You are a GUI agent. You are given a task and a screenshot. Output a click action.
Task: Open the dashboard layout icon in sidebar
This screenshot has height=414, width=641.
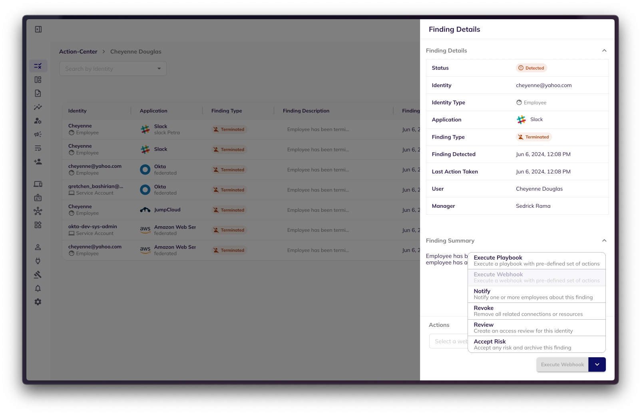pos(38,80)
